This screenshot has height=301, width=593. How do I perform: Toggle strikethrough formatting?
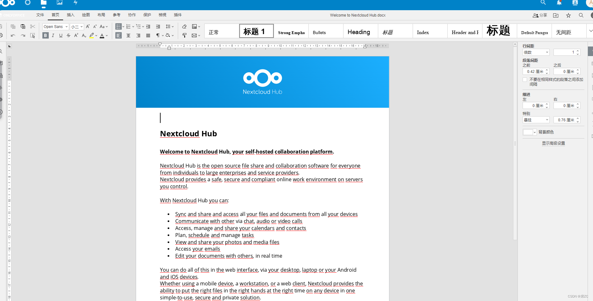pyautogui.click(x=69, y=36)
